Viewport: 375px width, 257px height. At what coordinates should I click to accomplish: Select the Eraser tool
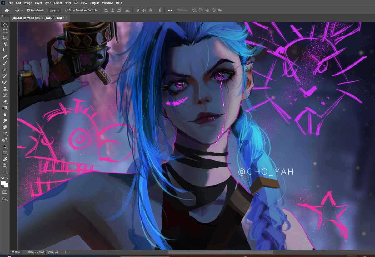(5, 101)
